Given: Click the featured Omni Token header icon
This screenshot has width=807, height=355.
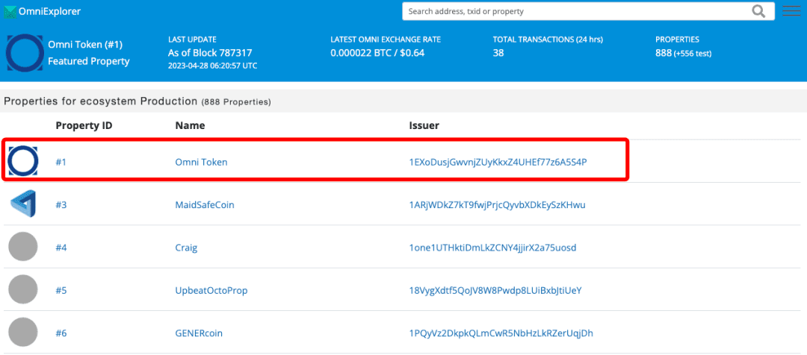Looking at the screenshot, I should [x=25, y=52].
